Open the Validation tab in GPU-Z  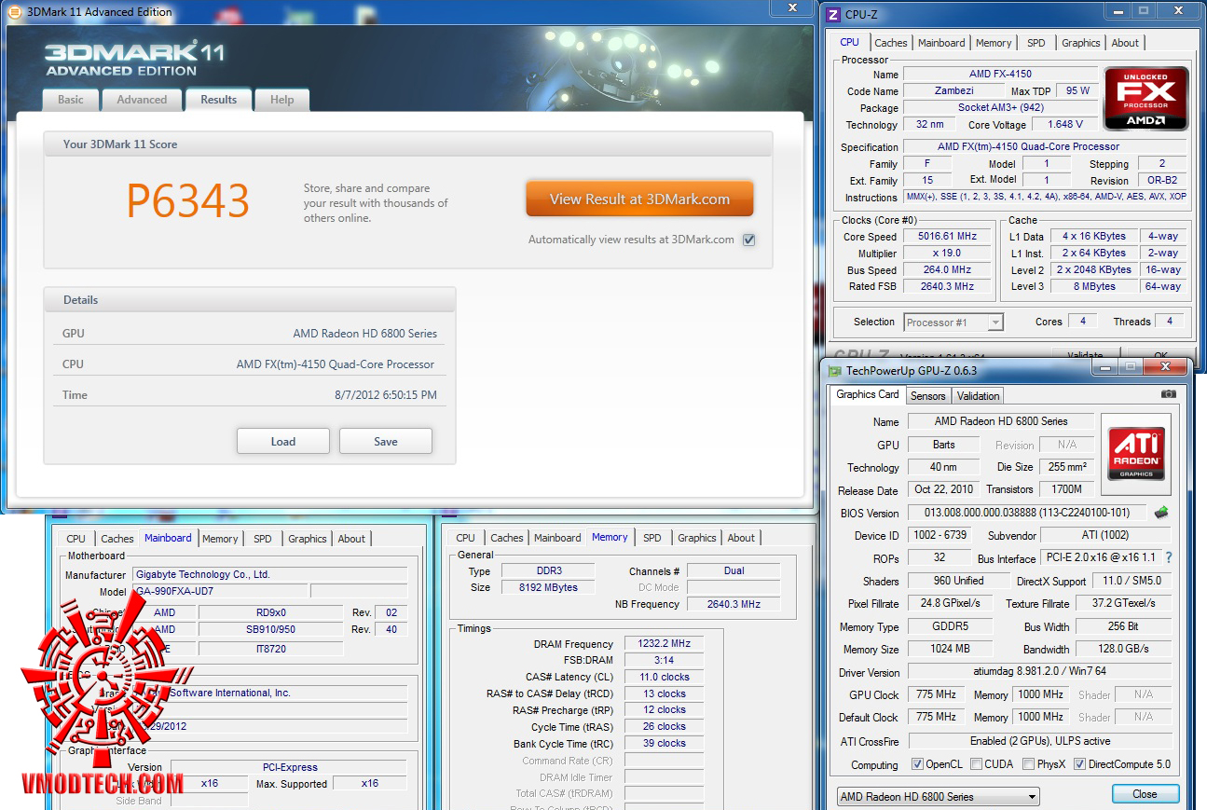(979, 396)
